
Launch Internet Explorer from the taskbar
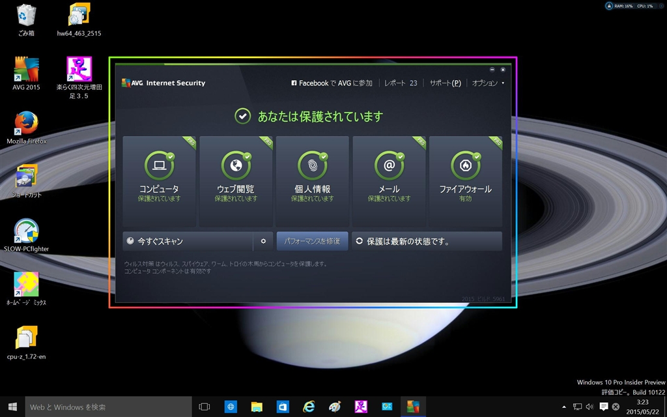coord(309,407)
